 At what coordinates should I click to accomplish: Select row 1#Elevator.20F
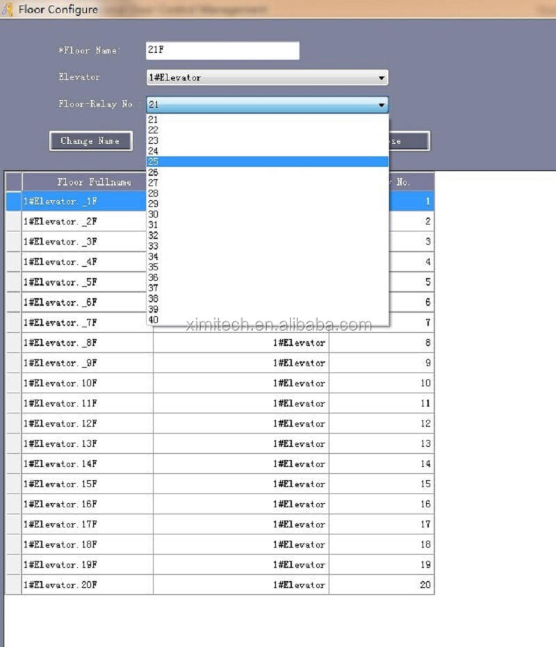point(220,585)
